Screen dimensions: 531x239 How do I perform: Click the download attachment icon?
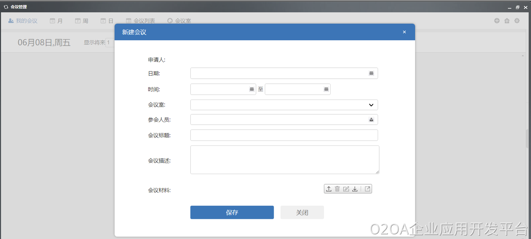355,189
